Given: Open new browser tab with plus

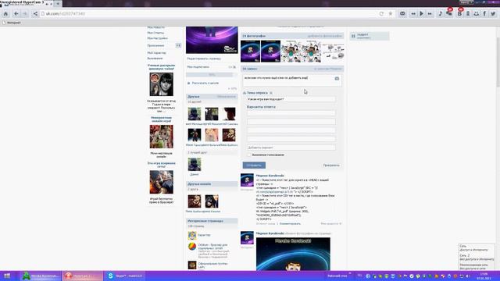Looking at the screenshot, I should point(58,4).
